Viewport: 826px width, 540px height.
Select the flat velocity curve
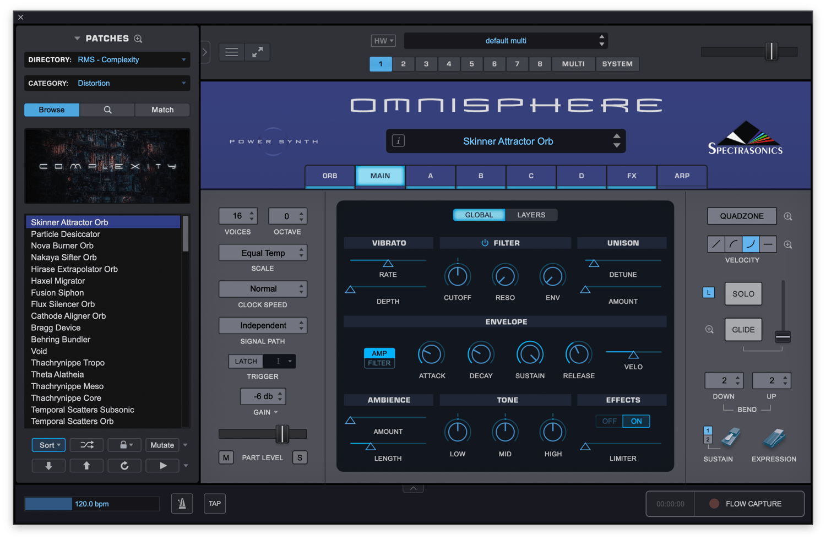pos(768,244)
